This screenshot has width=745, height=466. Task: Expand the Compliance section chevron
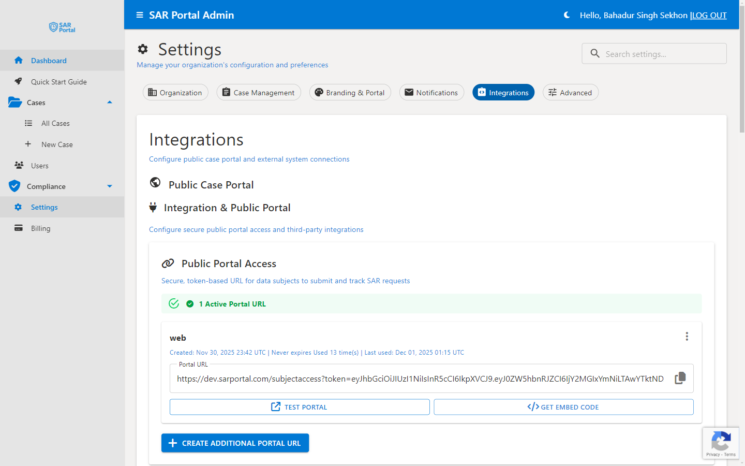tap(109, 186)
